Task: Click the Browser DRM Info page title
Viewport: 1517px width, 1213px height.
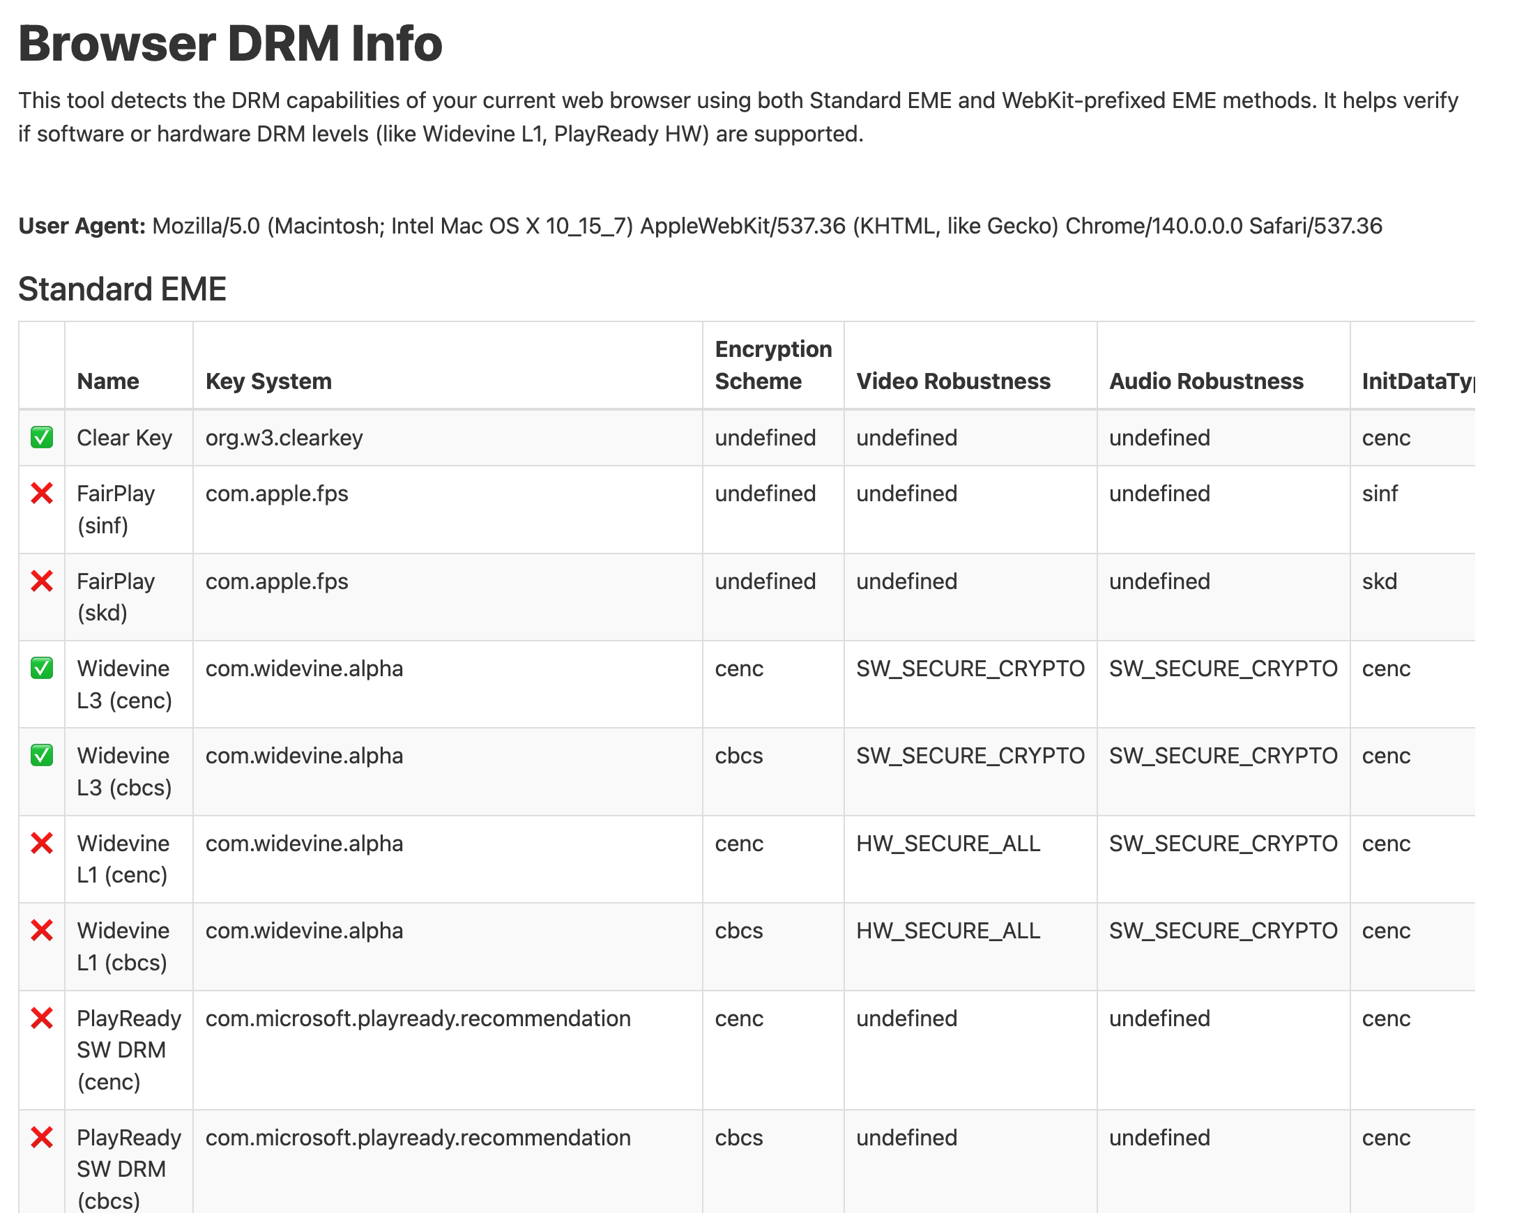Action: (230, 44)
